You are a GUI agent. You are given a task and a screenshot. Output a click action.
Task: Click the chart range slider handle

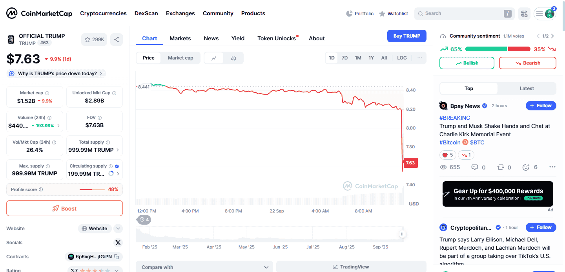click(x=402, y=234)
